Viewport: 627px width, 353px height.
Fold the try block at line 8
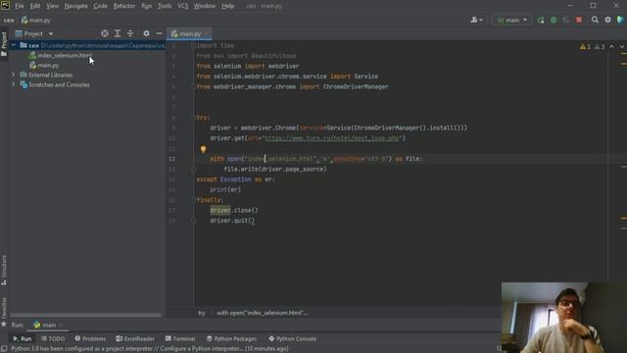tap(193, 118)
